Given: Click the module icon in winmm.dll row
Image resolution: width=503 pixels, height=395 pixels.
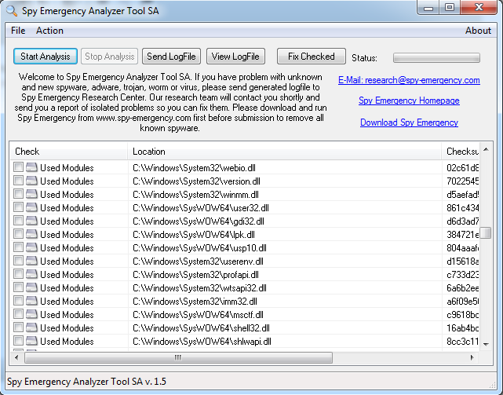Looking at the screenshot, I should click(x=31, y=194).
